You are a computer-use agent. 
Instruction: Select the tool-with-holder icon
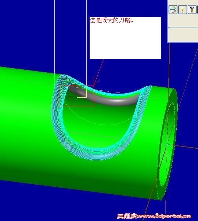click(x=192, y=10)
